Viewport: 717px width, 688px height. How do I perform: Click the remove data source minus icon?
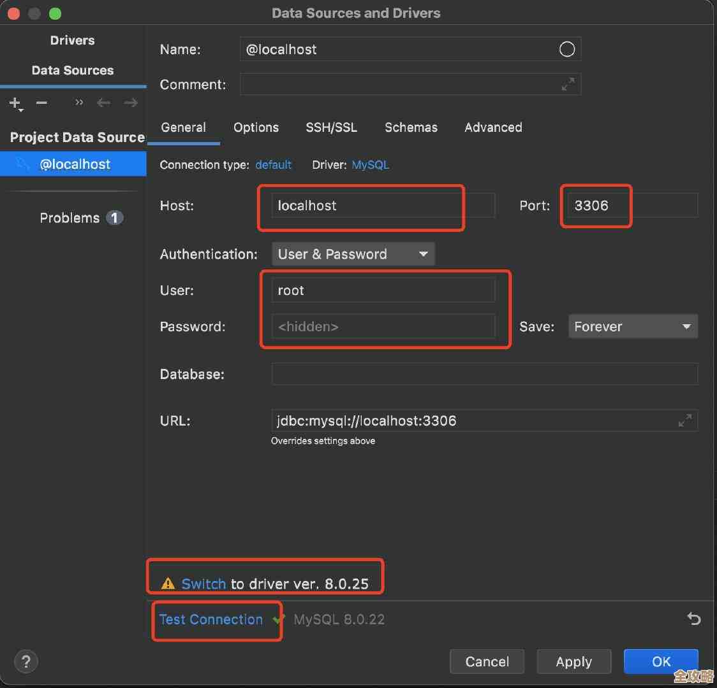pos(41,103)
